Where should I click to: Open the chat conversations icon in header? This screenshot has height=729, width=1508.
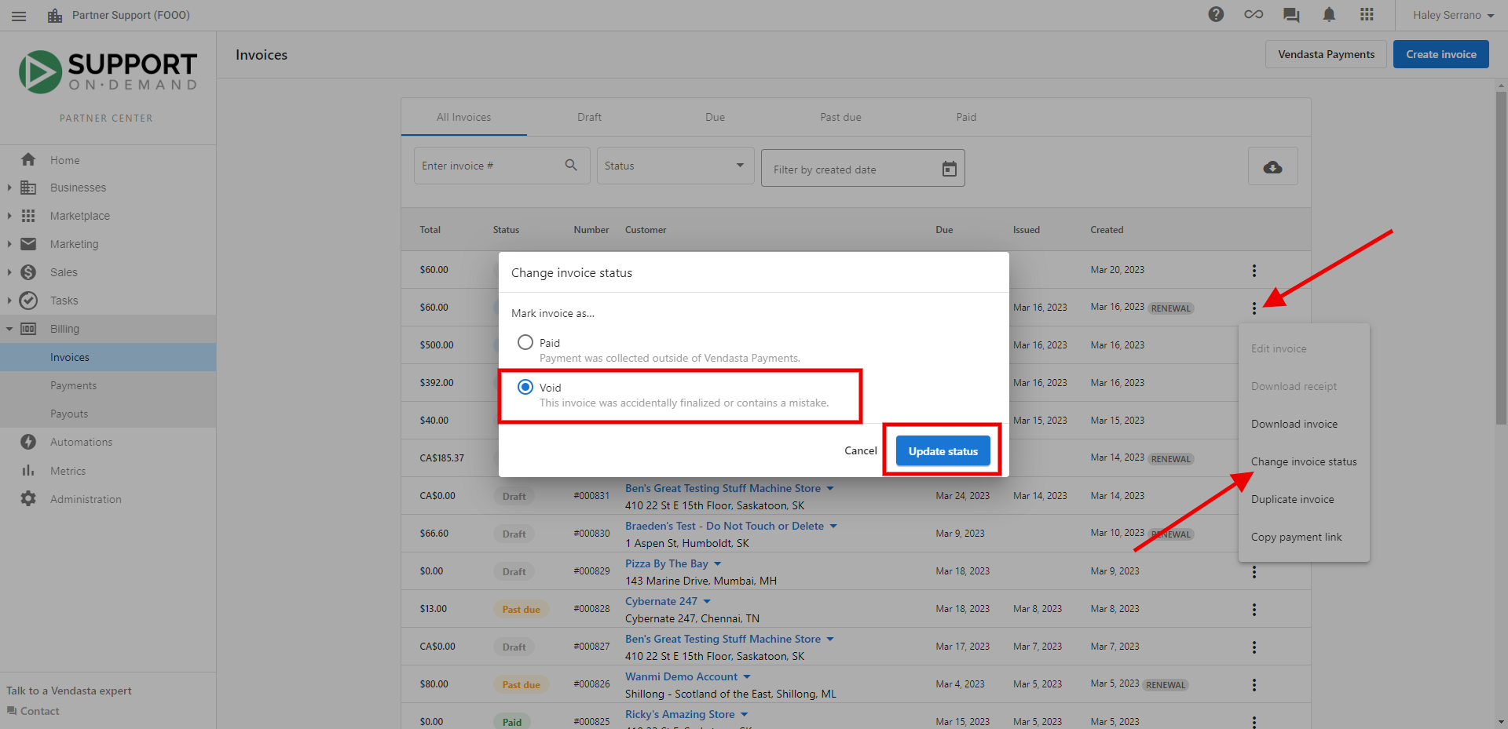tap(1291, 15)
